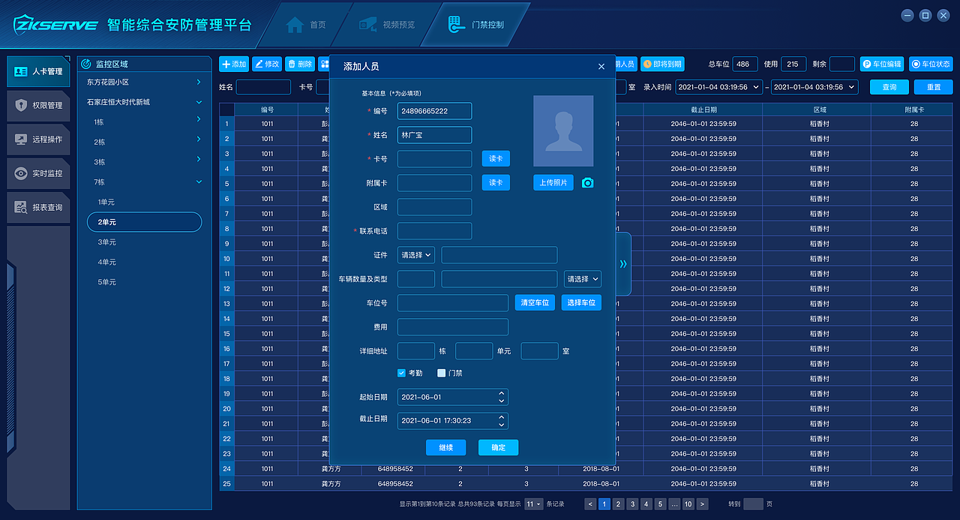
Task: Open 人卡管理 in the sidebar
Action: click(x=39, y=72)
